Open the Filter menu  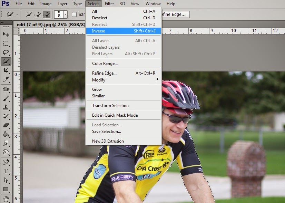tap(109, 4)
